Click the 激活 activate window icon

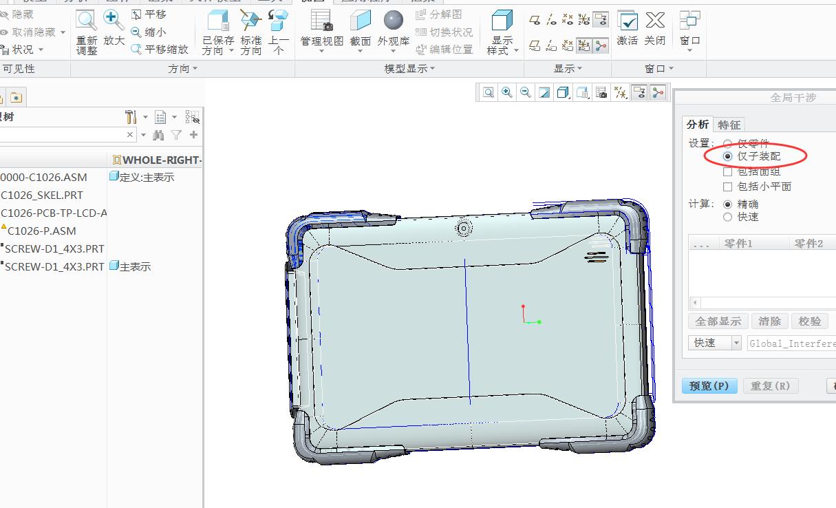(x=627, y=21)
